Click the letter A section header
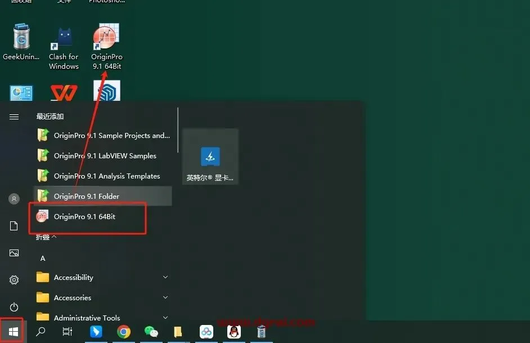The height and width of the screenshot is (343, 530). tap(43, 259)
